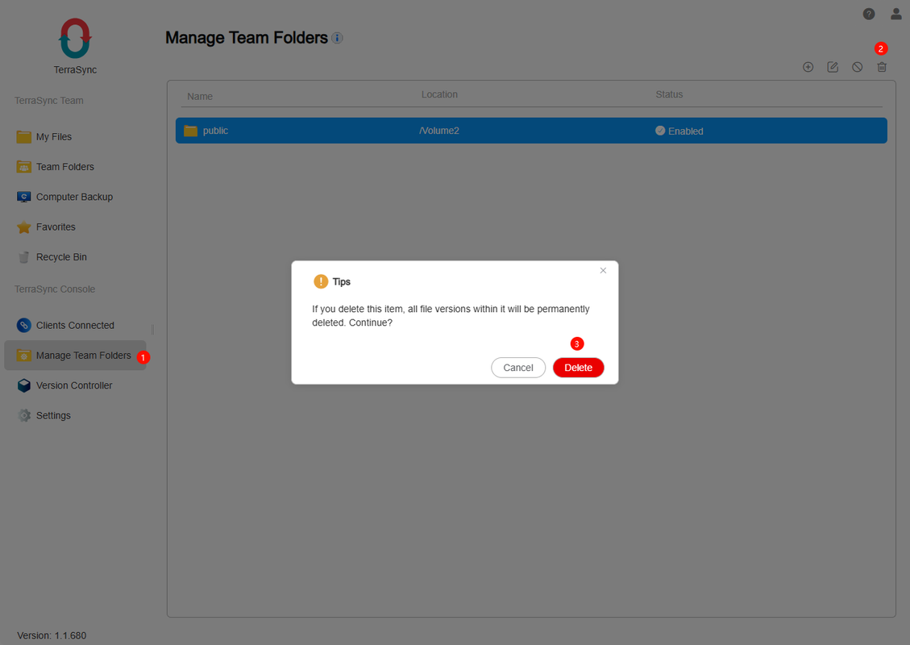This screenshot has height=645, width=910.
Task: Click the My Files folder icon
Action: point(24,137)
